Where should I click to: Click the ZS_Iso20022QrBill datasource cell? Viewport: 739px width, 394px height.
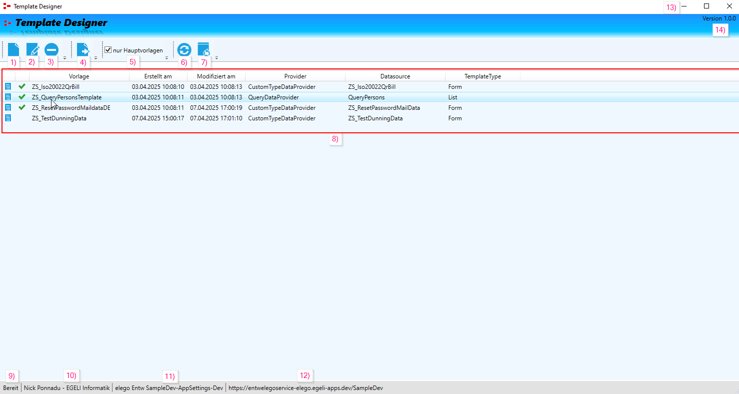click(x=371, y=87)
